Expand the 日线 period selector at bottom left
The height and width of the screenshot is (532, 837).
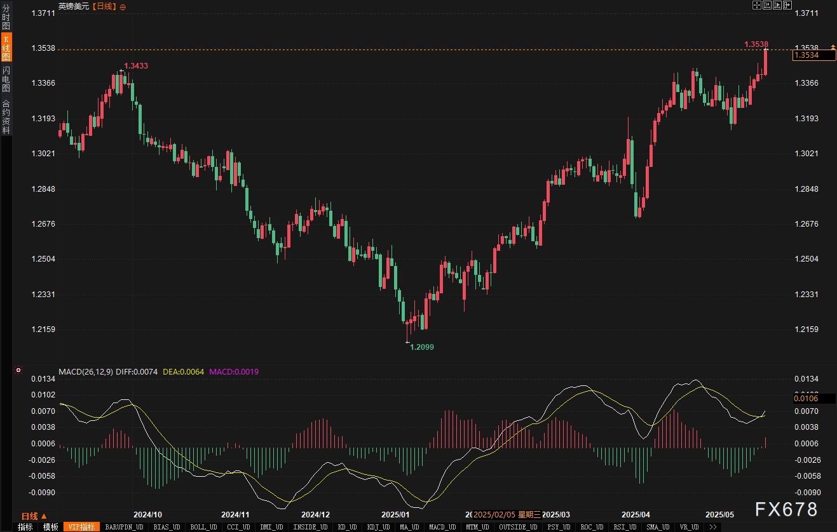(x=34, y=515)
